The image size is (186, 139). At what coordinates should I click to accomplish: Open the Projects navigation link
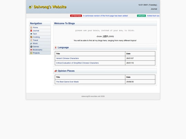pos(40,53)
